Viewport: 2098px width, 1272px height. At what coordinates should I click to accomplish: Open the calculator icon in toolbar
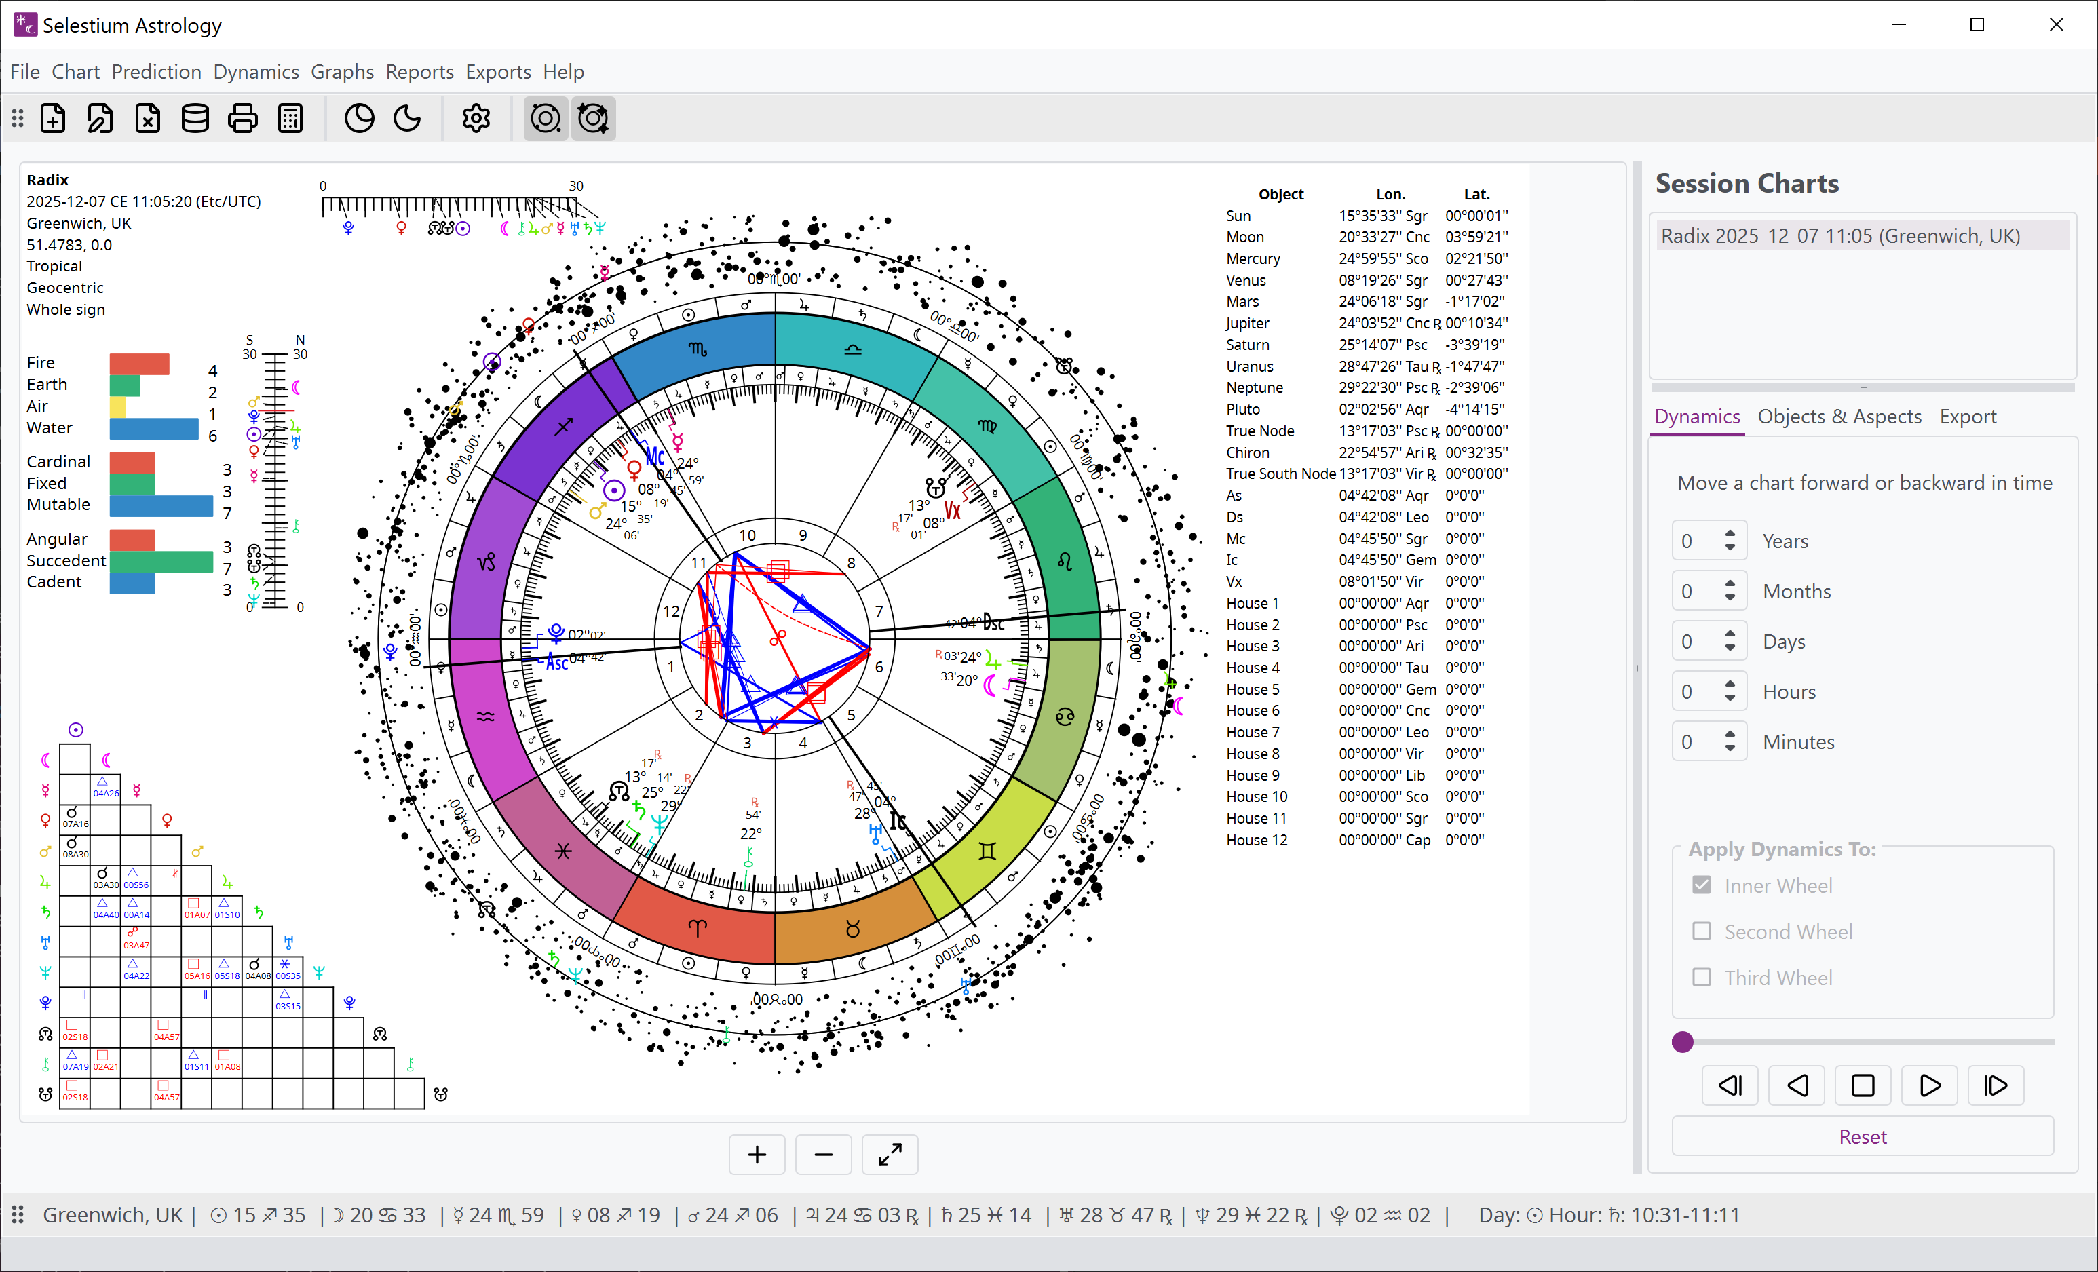click(290, 118)
